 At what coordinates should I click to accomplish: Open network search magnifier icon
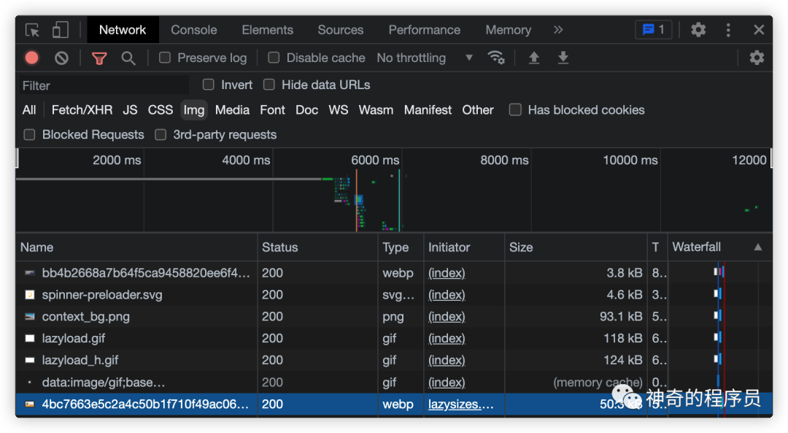tap(128, 58)
